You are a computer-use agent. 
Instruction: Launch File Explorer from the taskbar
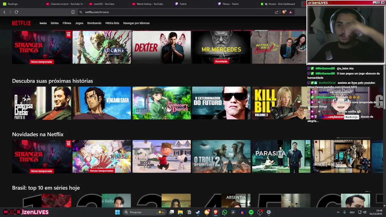tap(180, 212)
